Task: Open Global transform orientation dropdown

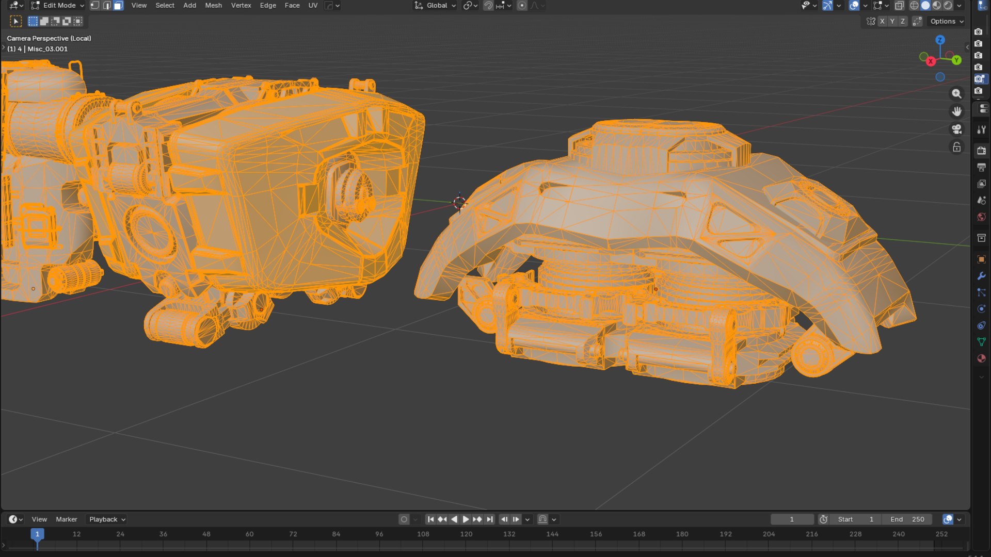Action: coord(436,6)
